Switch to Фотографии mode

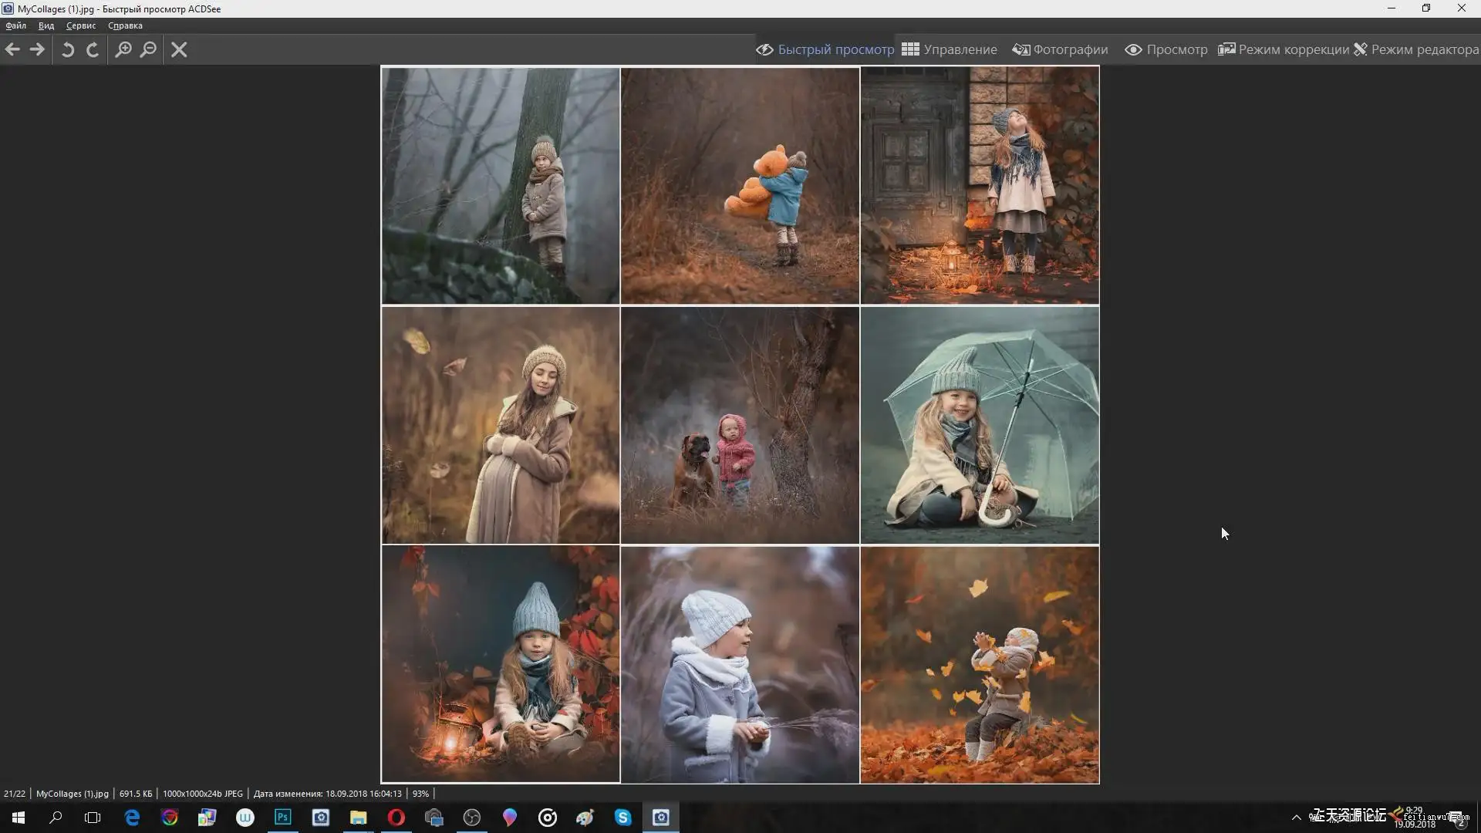coord(1061,49)
